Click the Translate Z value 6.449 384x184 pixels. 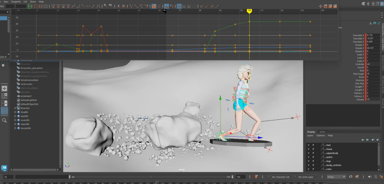[x=373, y=42]
